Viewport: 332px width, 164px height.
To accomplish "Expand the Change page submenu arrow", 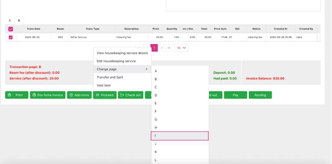I will click(147, 69).
